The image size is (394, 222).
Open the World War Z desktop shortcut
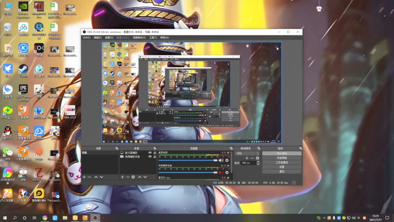click(39, 175)
